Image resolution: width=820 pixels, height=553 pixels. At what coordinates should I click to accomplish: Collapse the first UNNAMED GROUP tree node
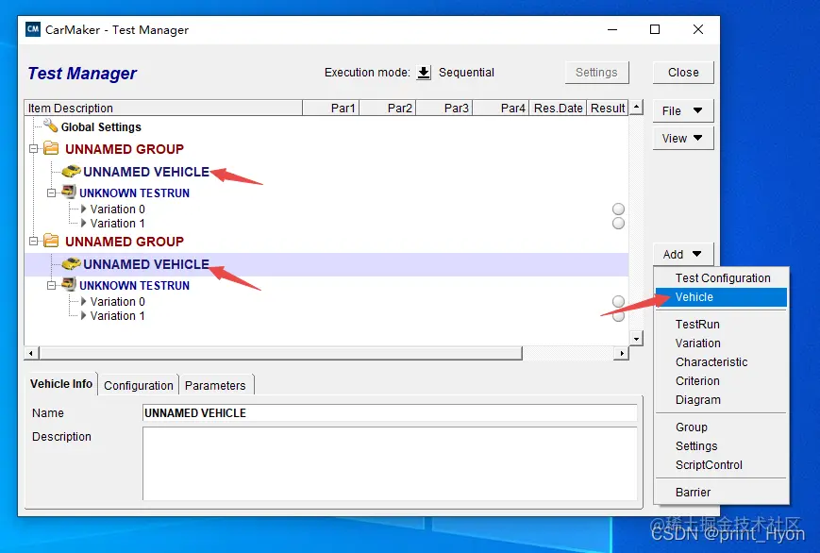click(33, 148)
